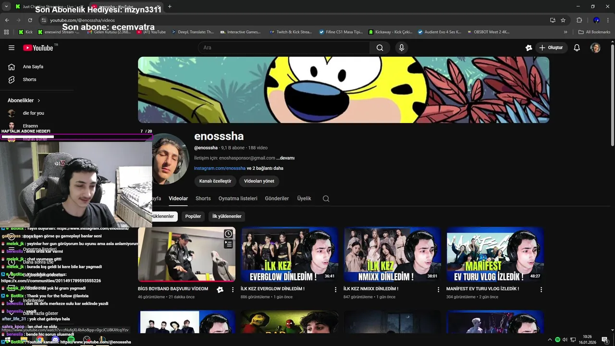Screen dimensions: 615x346
Task: Switch to the Videolar channel tab
Action: click(178, 198)
